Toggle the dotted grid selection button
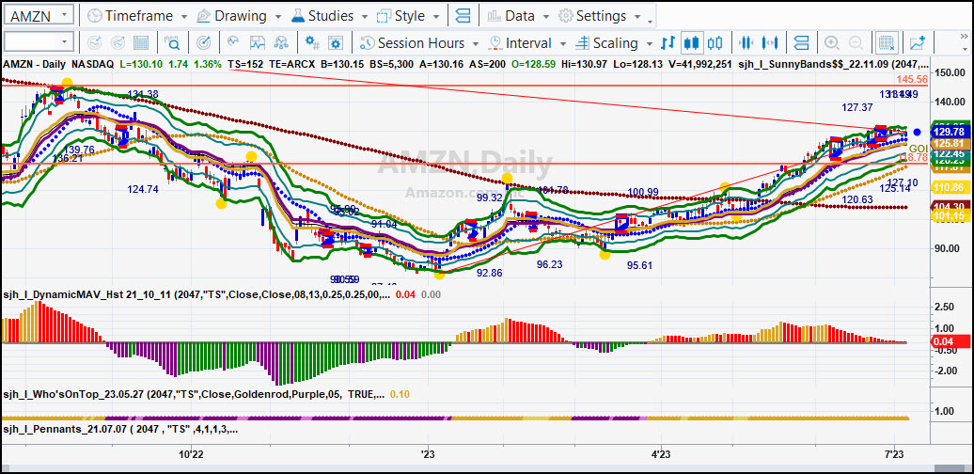974x474 pixels. pyautogui.click(x=887, y=43)
